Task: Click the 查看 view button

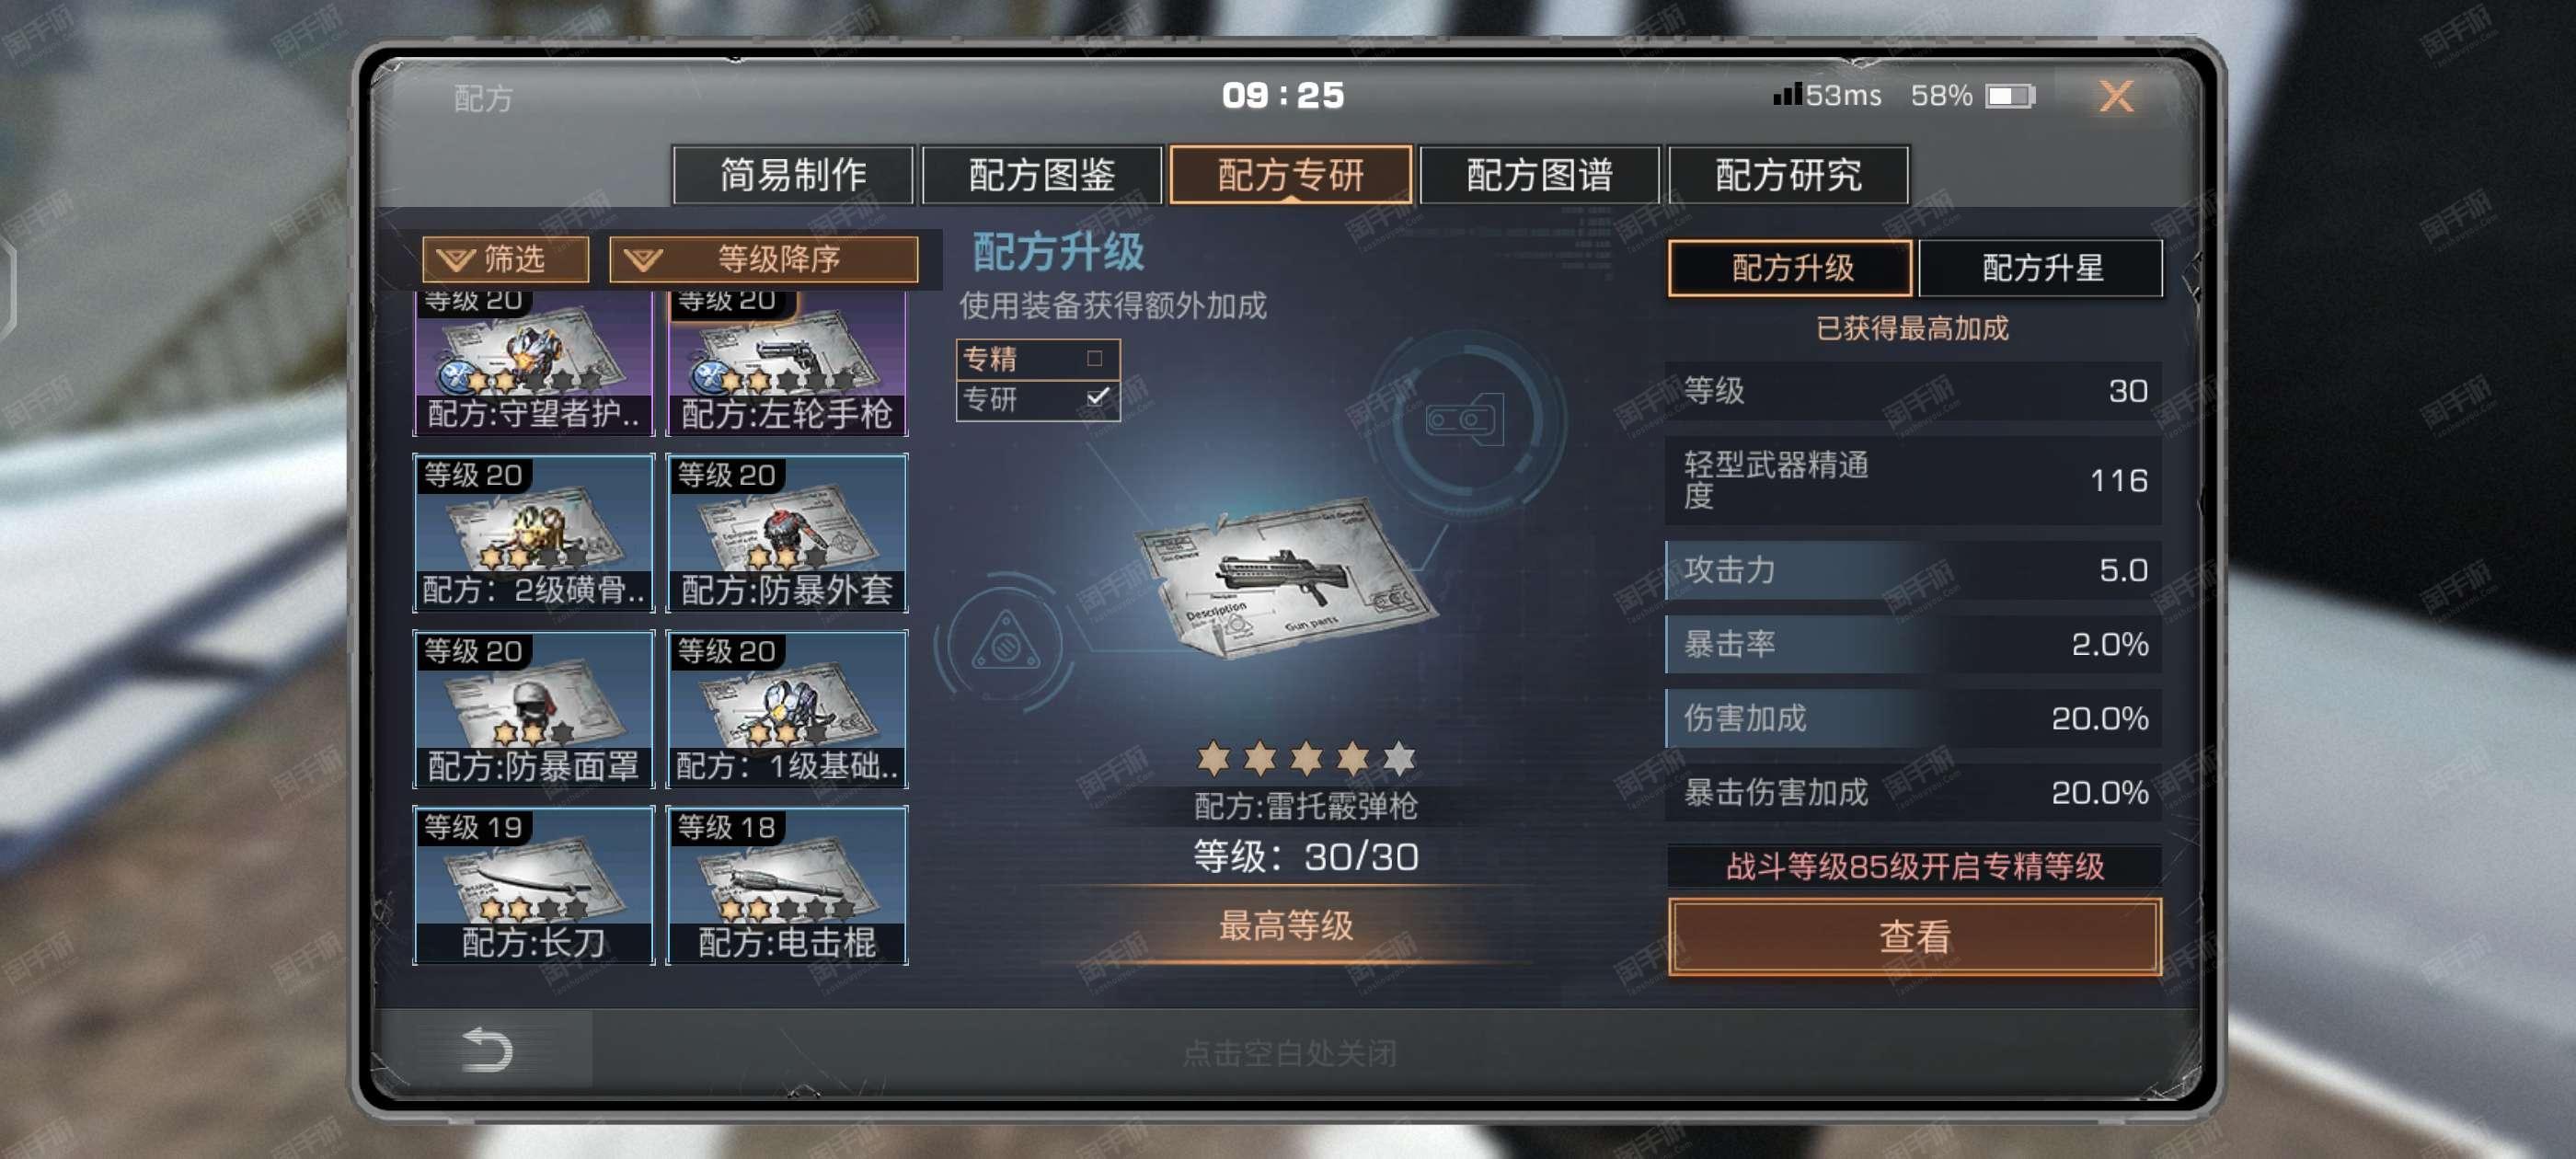Action: click(x=1914, y=936)
